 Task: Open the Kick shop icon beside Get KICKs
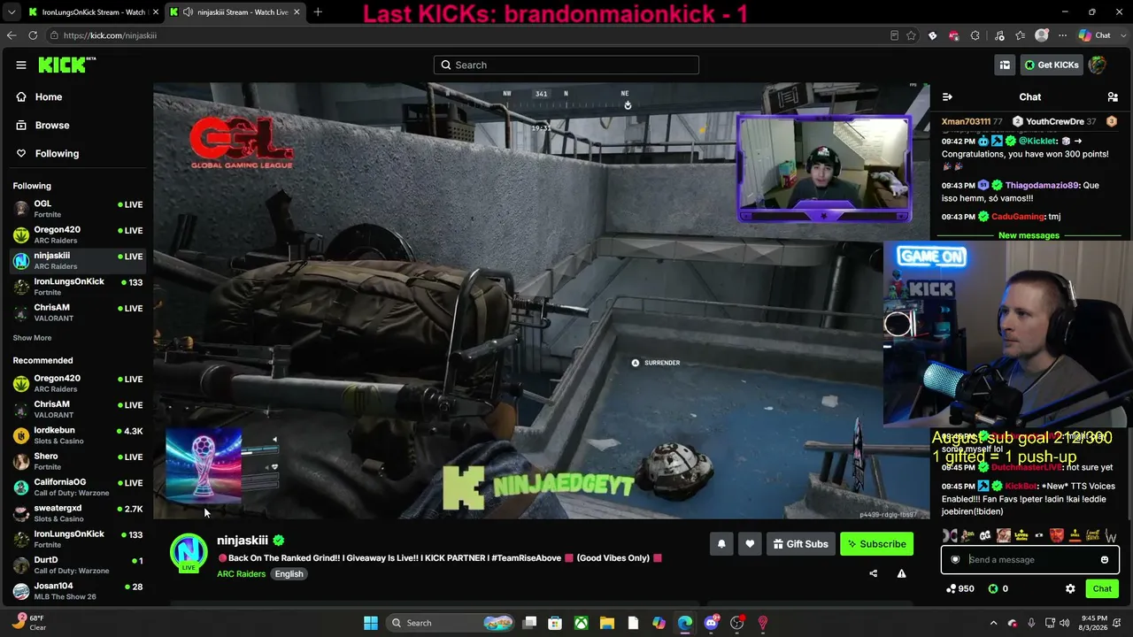coord(1005,65)
